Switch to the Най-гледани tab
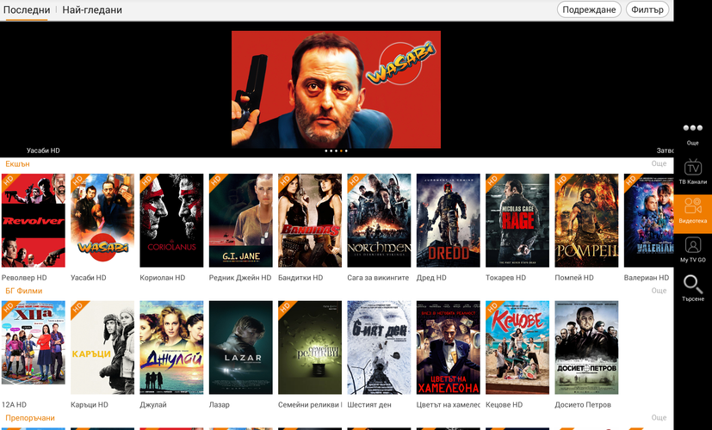Viewport: 712px width, 430px height. 92,9
